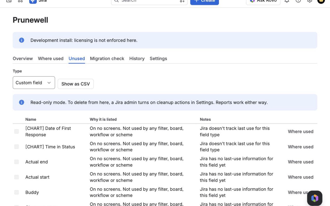The height and width of the screenshot is (206, 330).
Task: Click the field name Actual start
Action: click(x=37, y=177)
